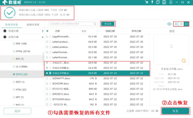Image resolution: width=193 pixels, height=118 pixels.
Task: Click the 数据蛙 app logo
Action: pos(12,2)
